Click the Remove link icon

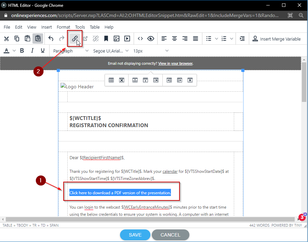coord(96,39)
